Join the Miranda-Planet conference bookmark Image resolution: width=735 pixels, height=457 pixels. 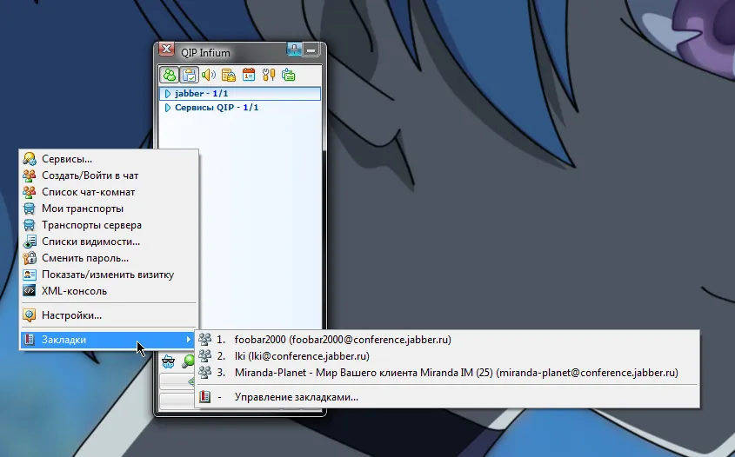[447, 373]
